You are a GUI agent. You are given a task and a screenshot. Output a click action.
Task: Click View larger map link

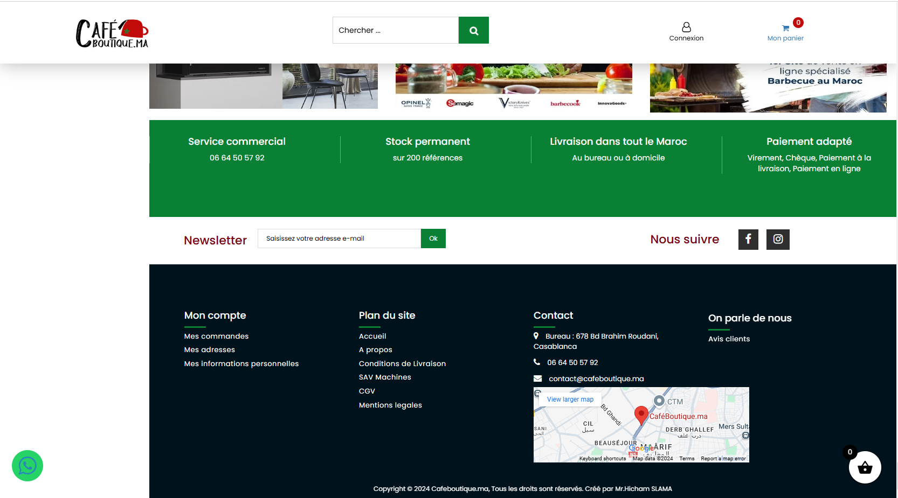pyautogui.click(x=570, y=399)
